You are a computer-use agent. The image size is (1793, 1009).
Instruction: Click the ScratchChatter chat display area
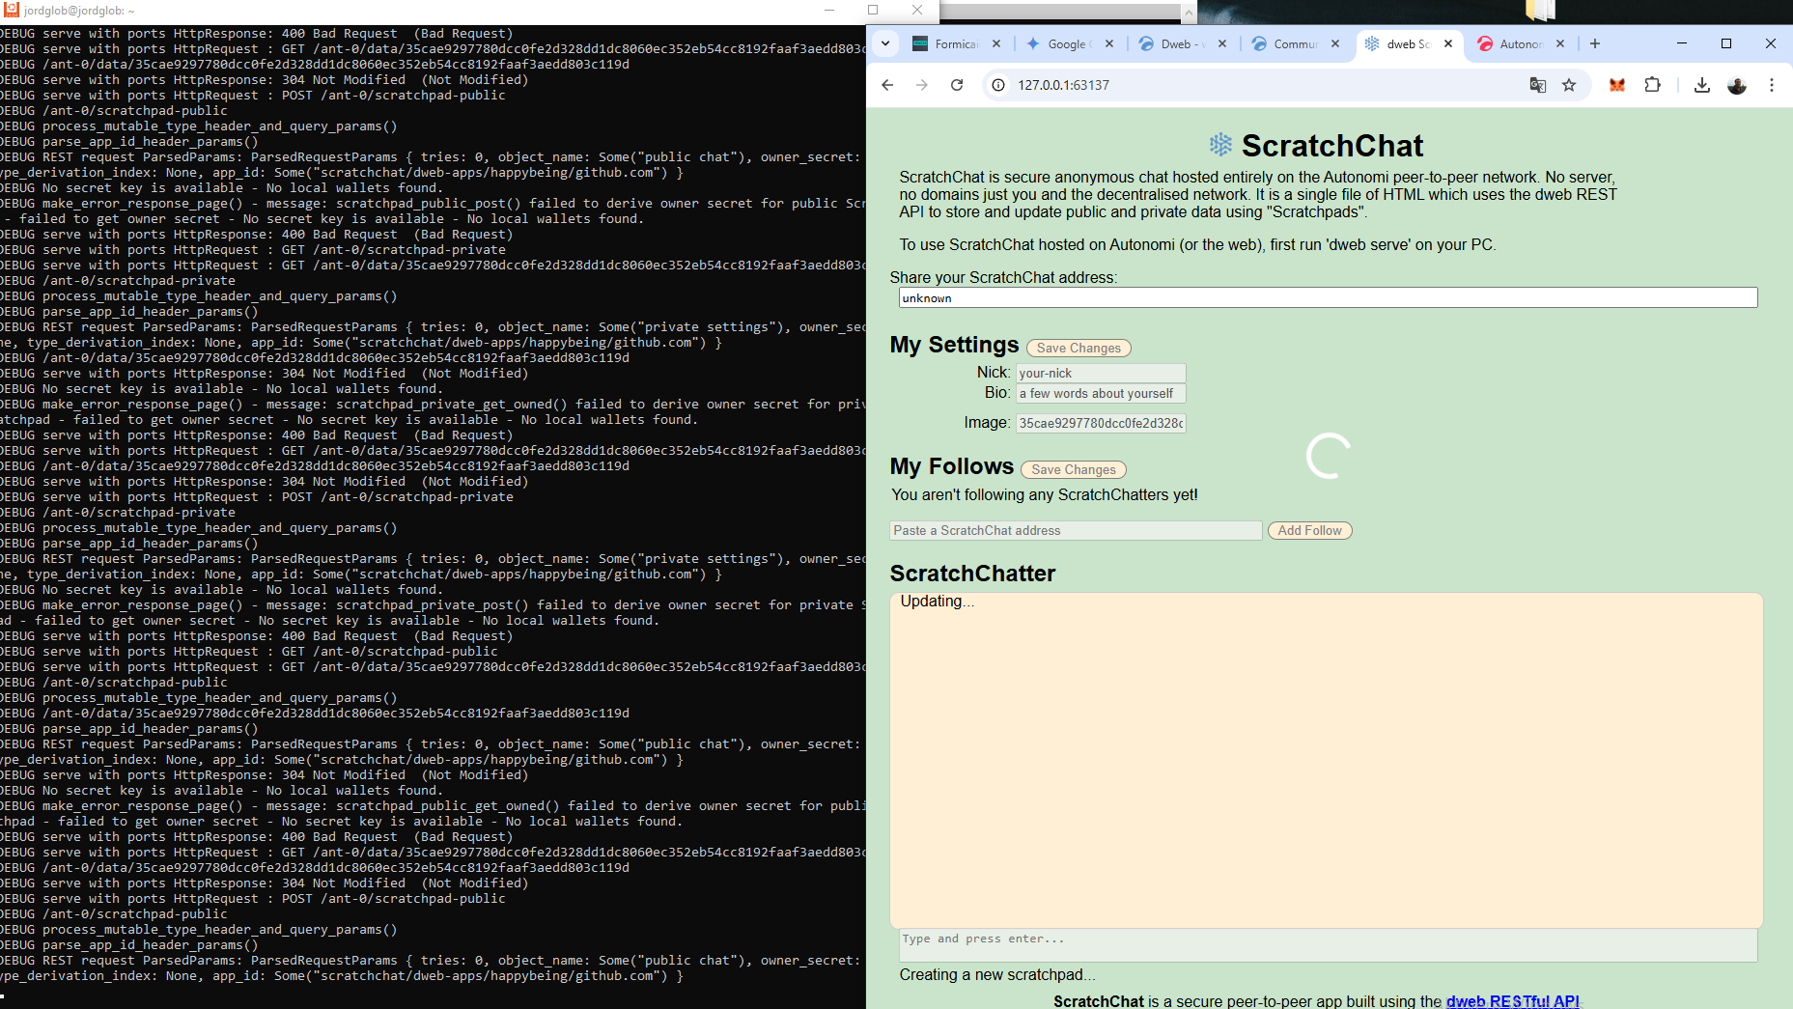tap(1327, 760)
